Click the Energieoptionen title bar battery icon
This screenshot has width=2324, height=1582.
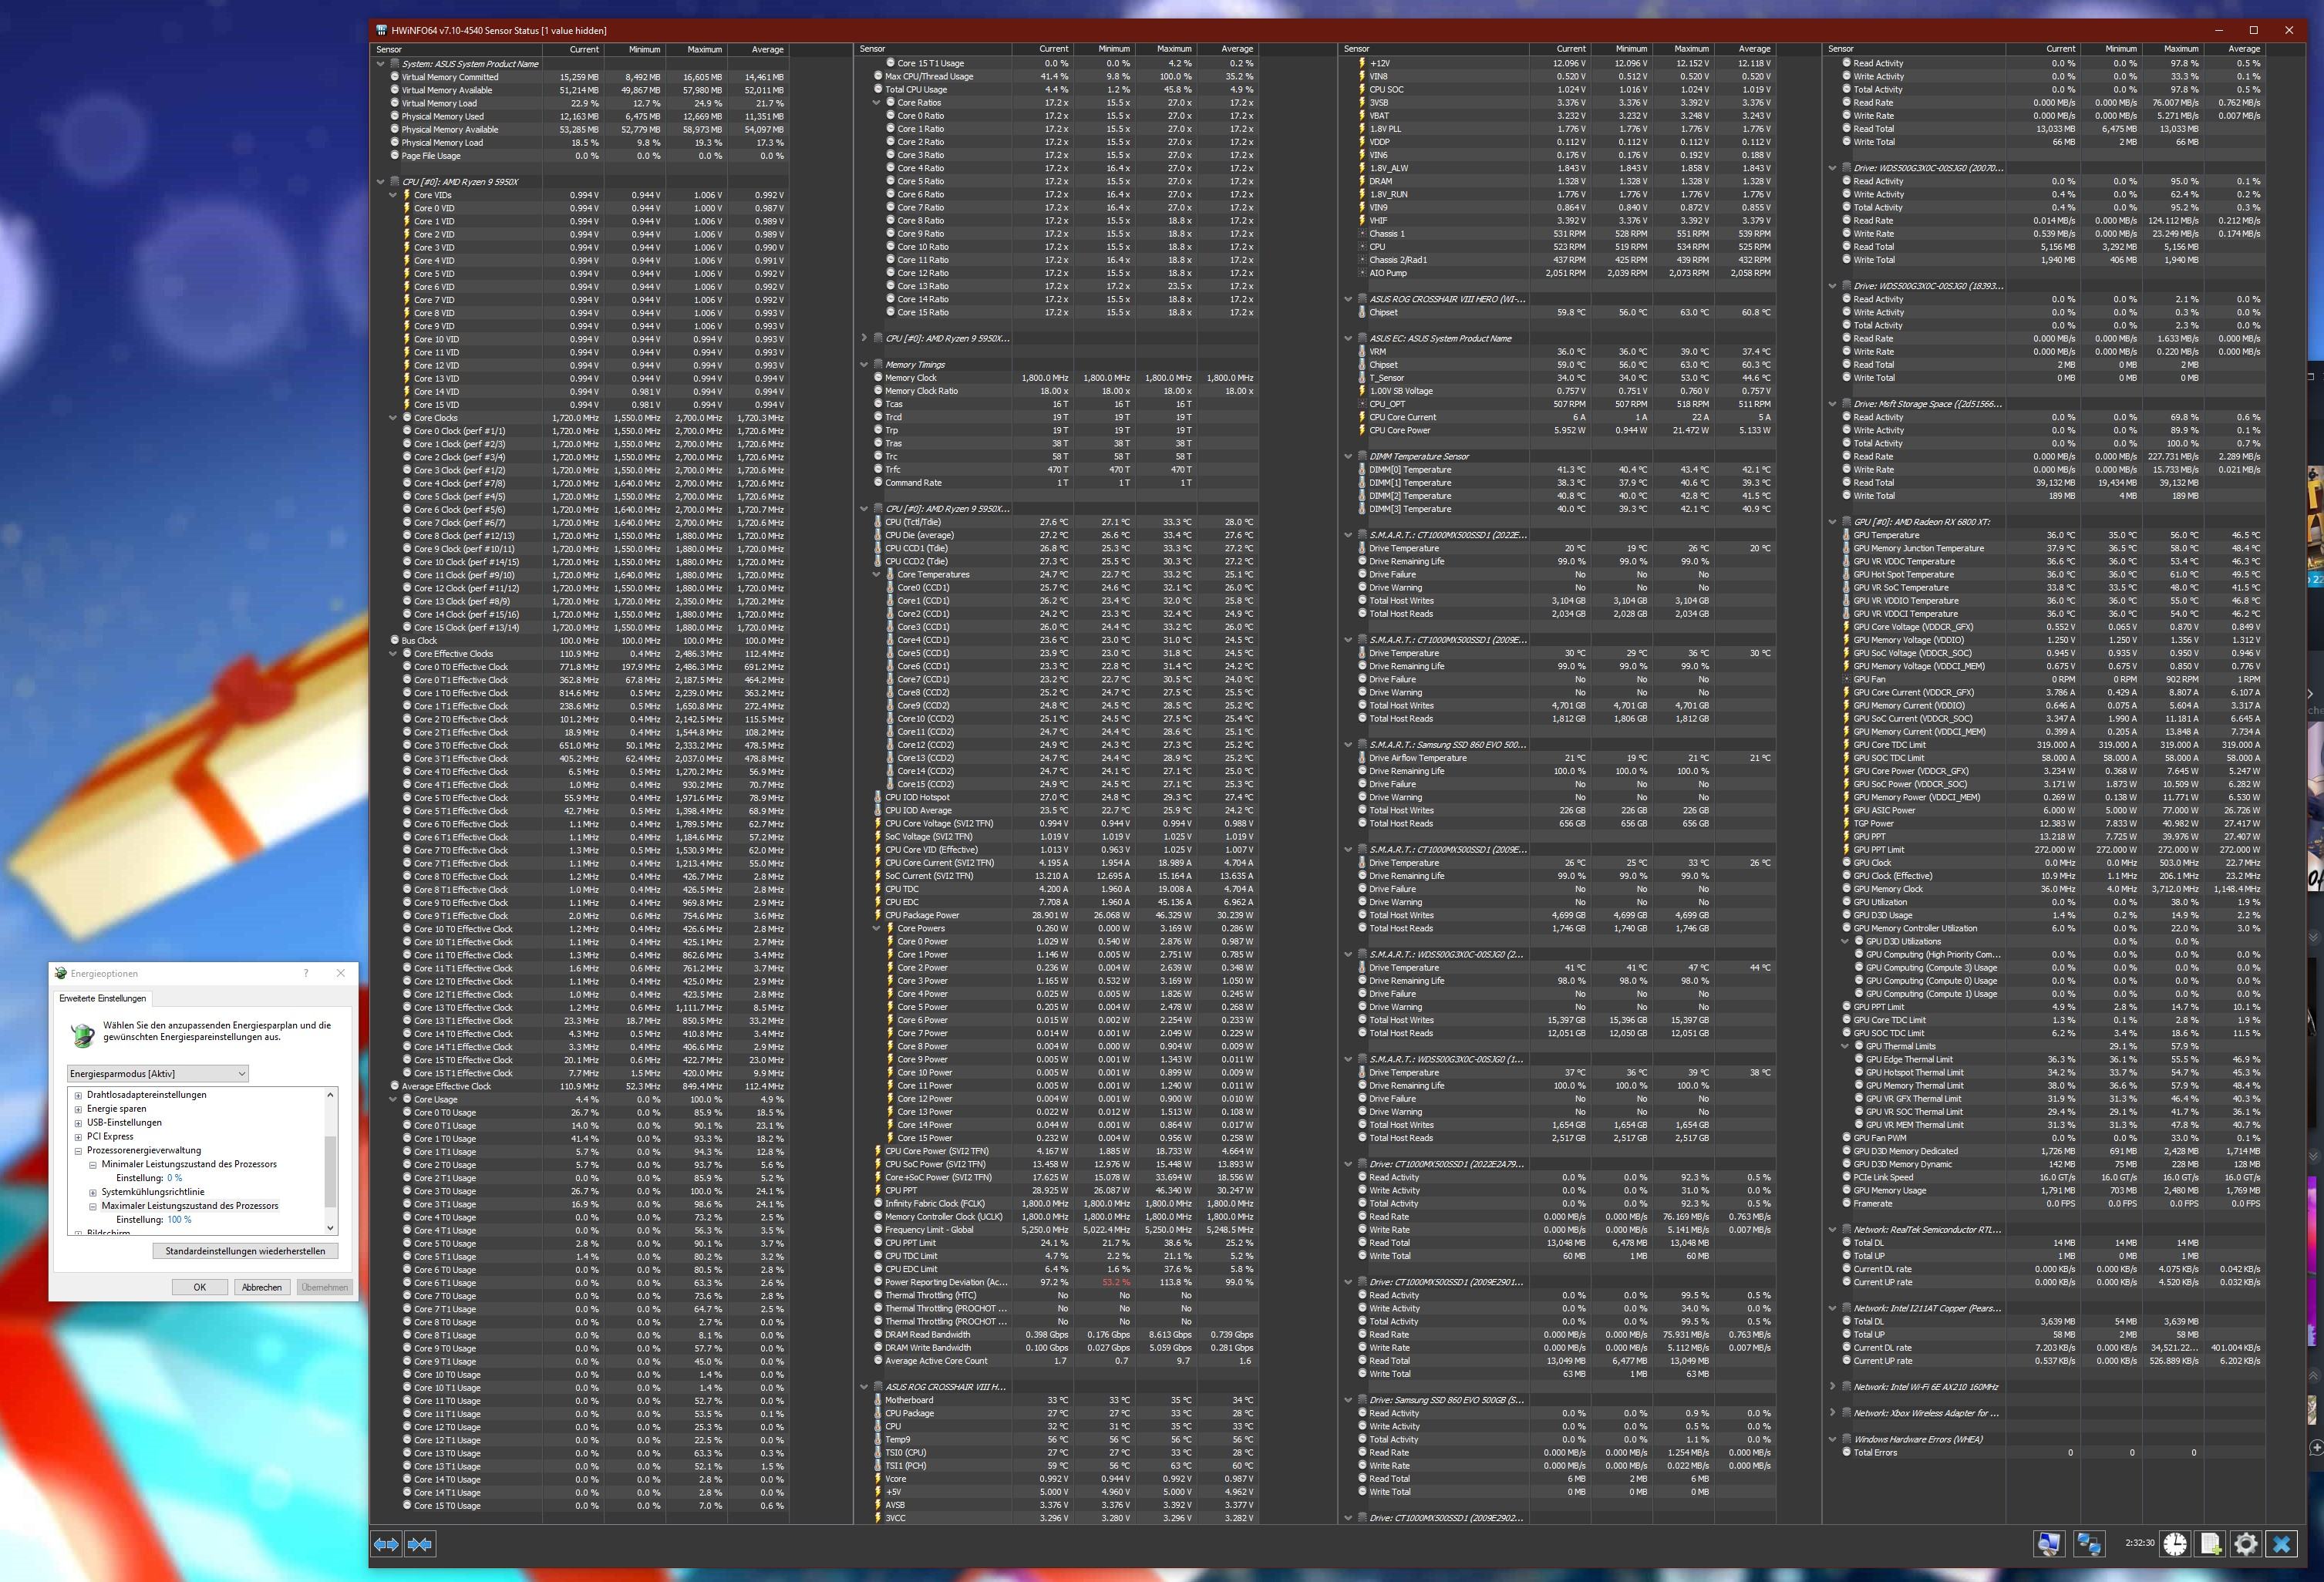click(x=61, y=973)
